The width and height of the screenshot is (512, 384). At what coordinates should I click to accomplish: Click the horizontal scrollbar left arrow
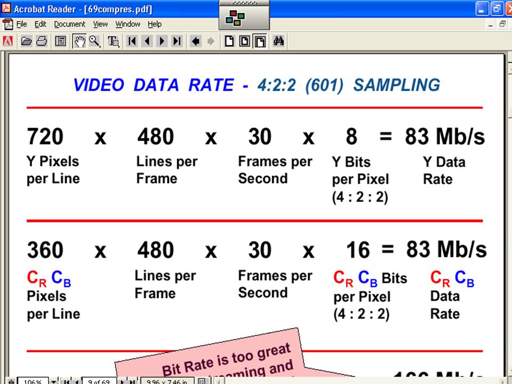coord(219,381)
